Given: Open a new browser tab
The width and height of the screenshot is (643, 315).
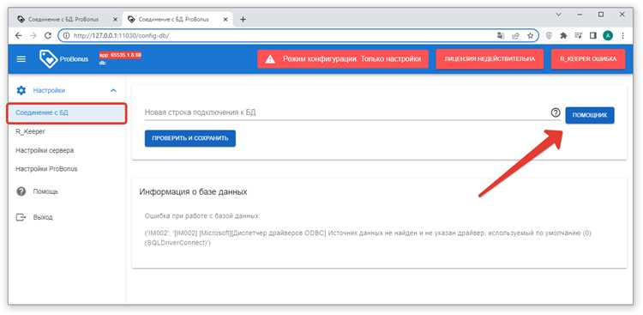Looking at the screenshot, I should (243, 19).
